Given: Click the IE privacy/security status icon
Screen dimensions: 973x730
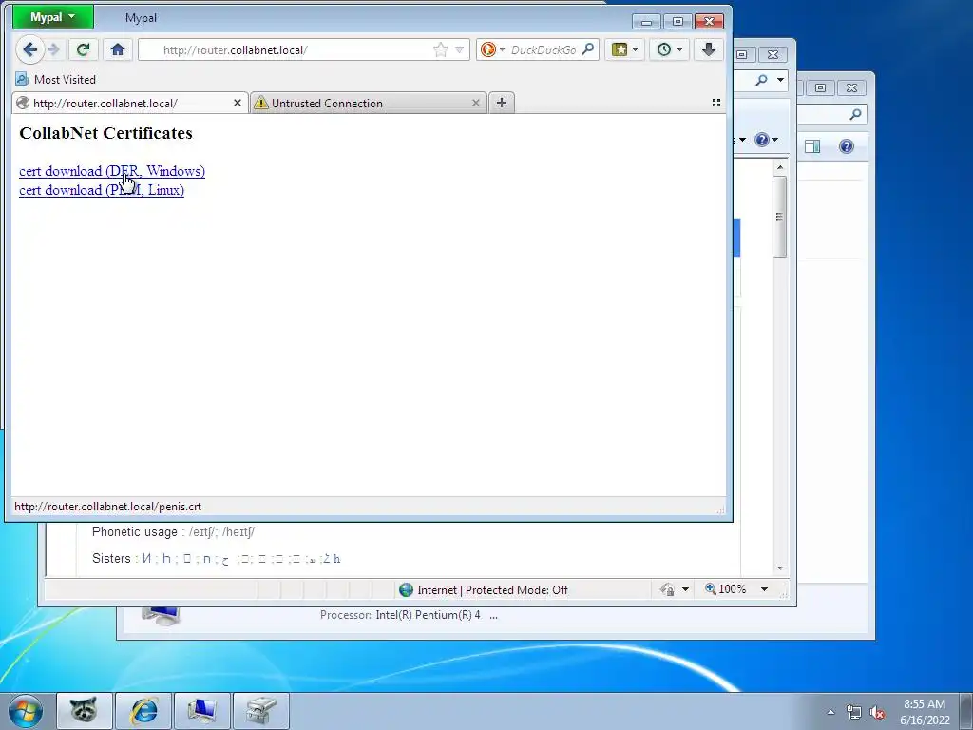Looking at the screenshot, I should pyautogui.click(x=668, y=589).
